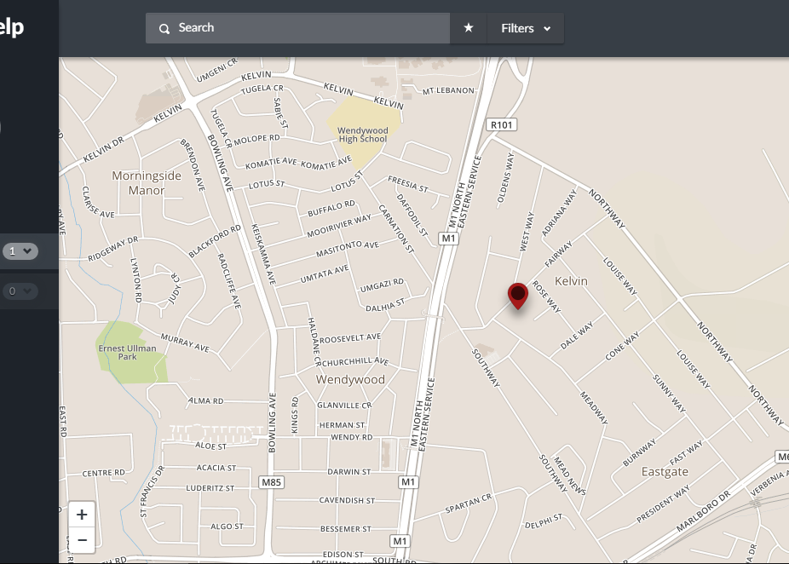Click the PRESIDENT WAY street label

pos(663,504)
